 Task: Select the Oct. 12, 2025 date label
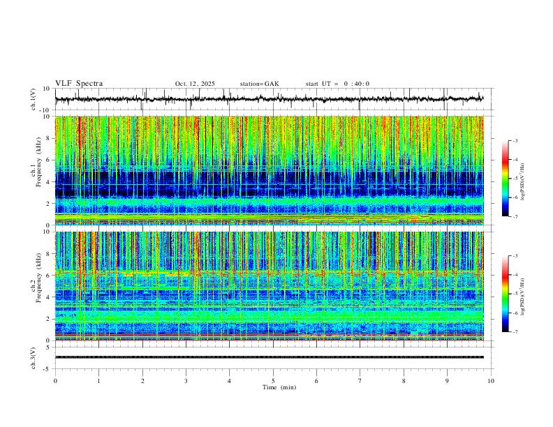tap(195, 84)
